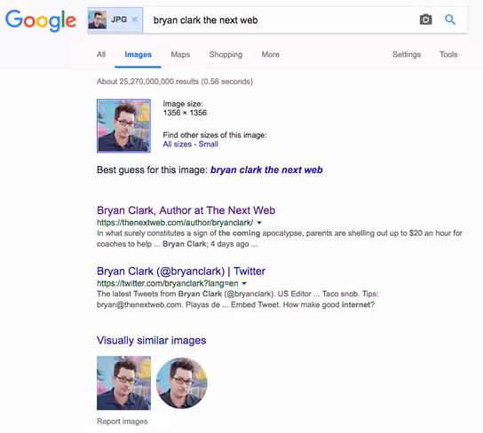Open search Settings

pos(407,54)
